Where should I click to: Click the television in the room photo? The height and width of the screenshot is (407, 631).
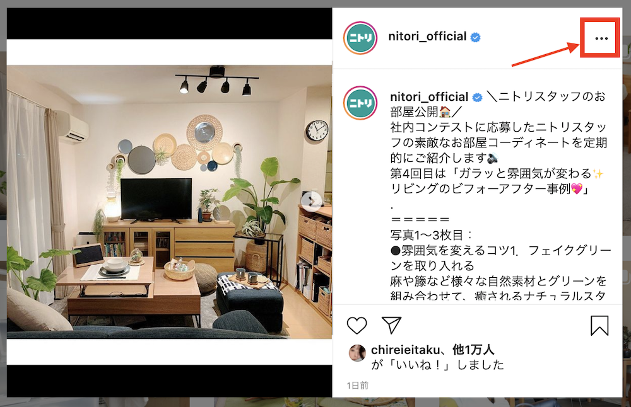point(156,200)
